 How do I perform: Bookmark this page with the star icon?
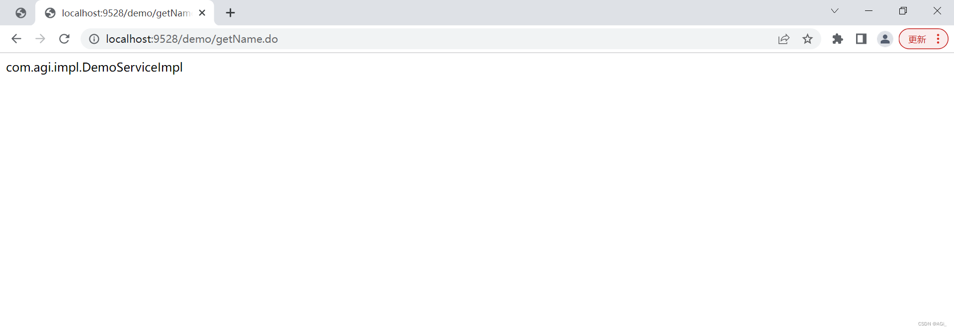(x=807, y=39)
